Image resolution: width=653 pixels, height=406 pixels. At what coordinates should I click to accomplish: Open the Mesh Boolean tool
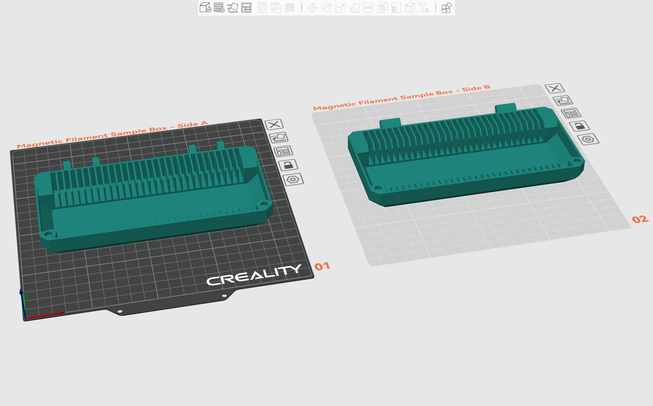[382, 7]
